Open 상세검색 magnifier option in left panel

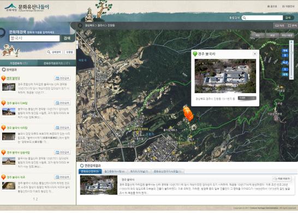click(55, 52)
